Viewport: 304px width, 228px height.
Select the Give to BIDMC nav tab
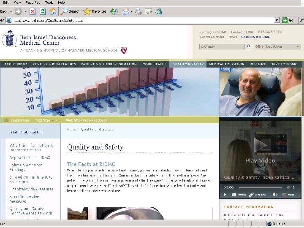pos(285,64)
